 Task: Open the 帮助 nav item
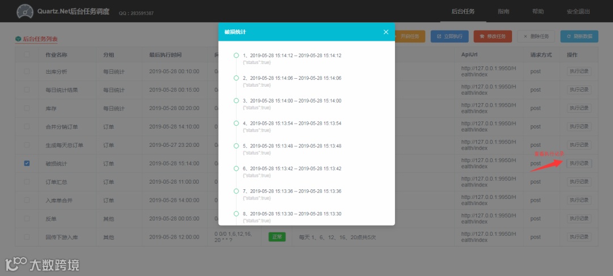[x=538, y=11]
